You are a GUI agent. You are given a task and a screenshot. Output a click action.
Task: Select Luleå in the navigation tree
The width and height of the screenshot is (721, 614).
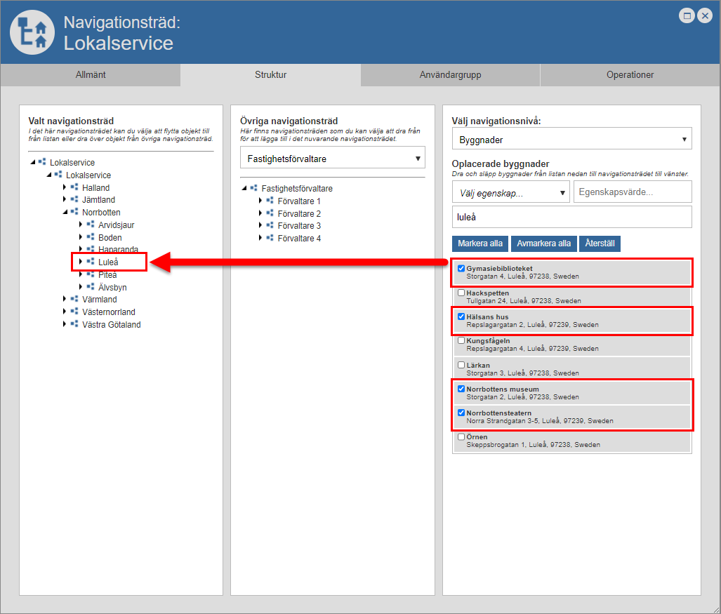coord(108,262)
